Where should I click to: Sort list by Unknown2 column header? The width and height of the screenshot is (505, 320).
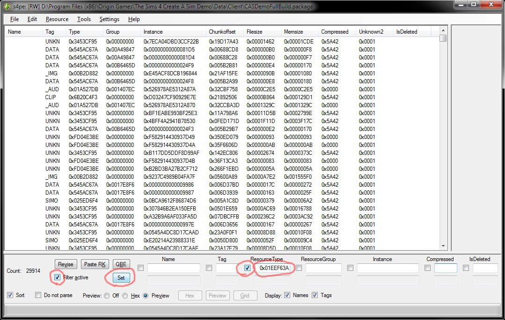[x=374, y=32]
